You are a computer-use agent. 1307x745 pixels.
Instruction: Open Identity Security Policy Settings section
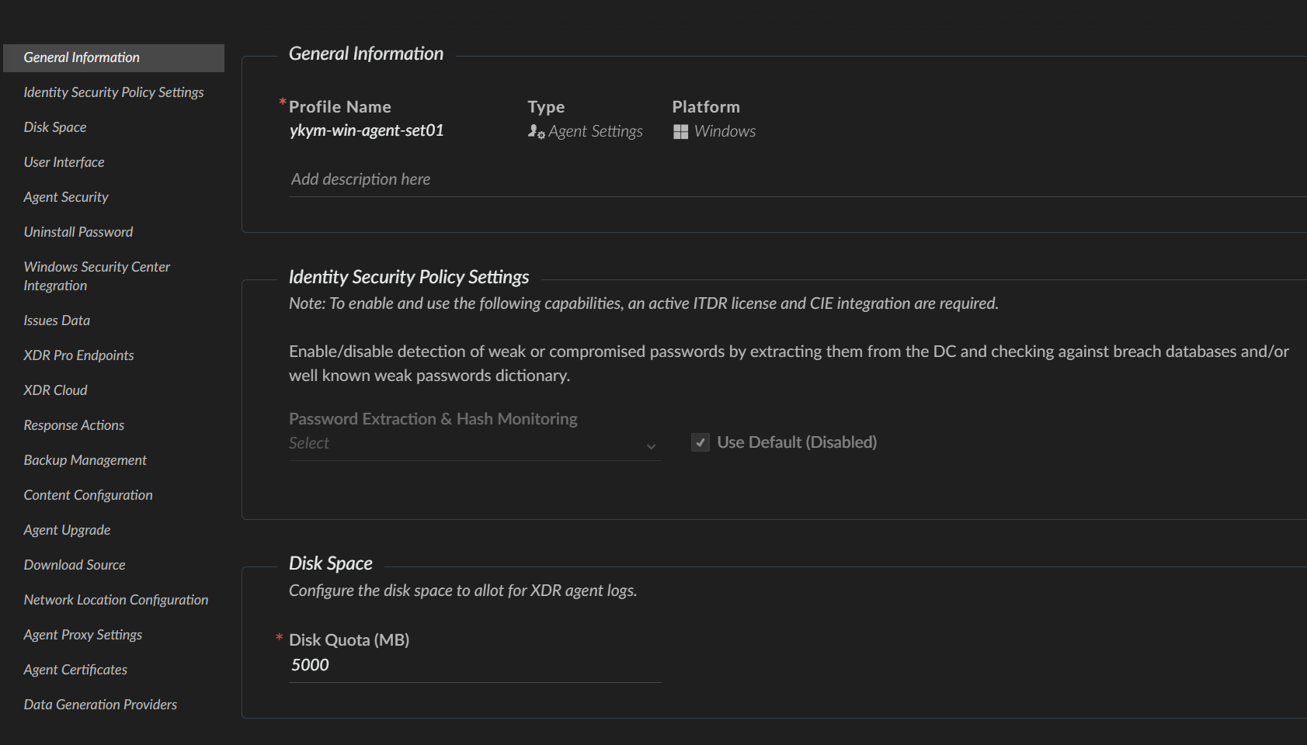pos(113,92)
